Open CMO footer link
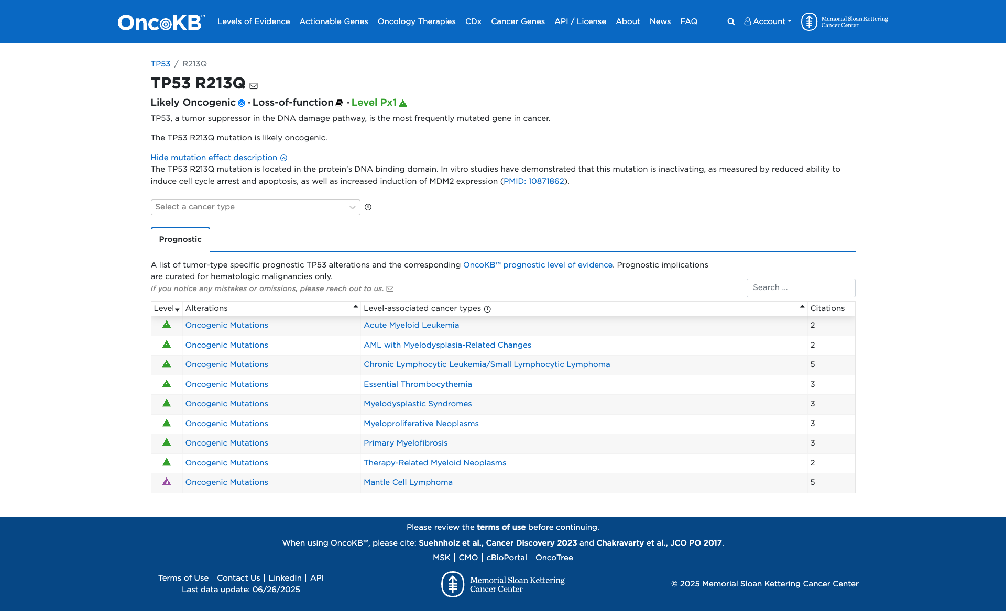The width and height of the screenshot is (1006, 611). pos(468,558)
